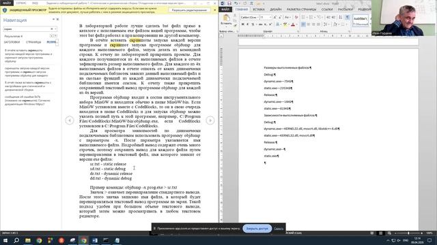Open the Paragraph dialog launcher
Viewport: 437px width, 245px height.
pos(350,31)
